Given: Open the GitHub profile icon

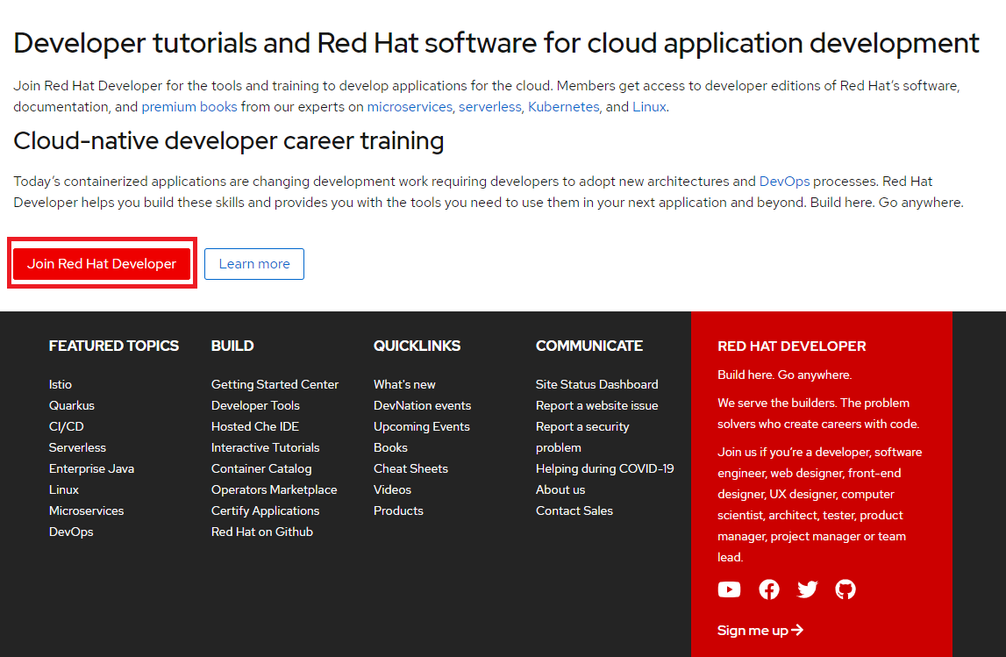Looking at the screenshot, I should [x=845, y=589].
